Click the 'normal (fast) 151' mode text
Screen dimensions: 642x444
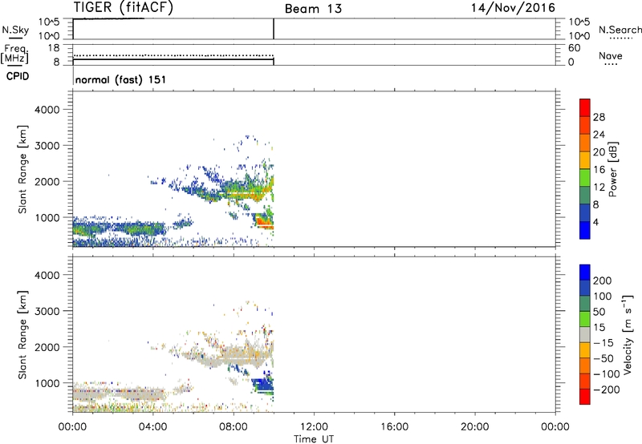(x=121, y=79)
